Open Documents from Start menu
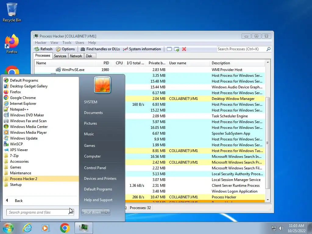Screen dimensions: 312x234 (93, 113)
